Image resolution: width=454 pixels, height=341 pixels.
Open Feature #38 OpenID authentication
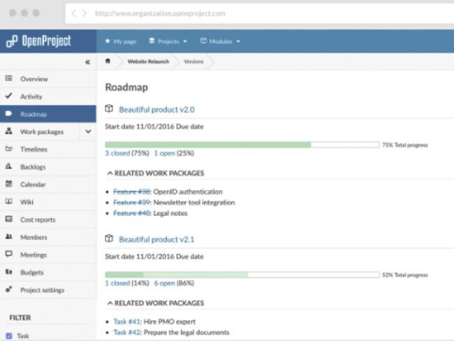pyautogui.click(x=132, y=191)
